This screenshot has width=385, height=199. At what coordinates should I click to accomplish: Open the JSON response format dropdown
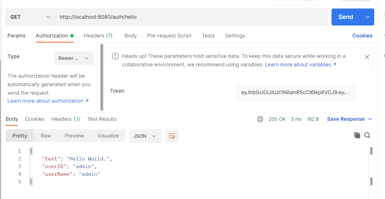(x=145, y=136)
